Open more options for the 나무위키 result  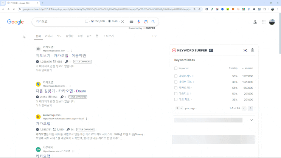(73, 151)
